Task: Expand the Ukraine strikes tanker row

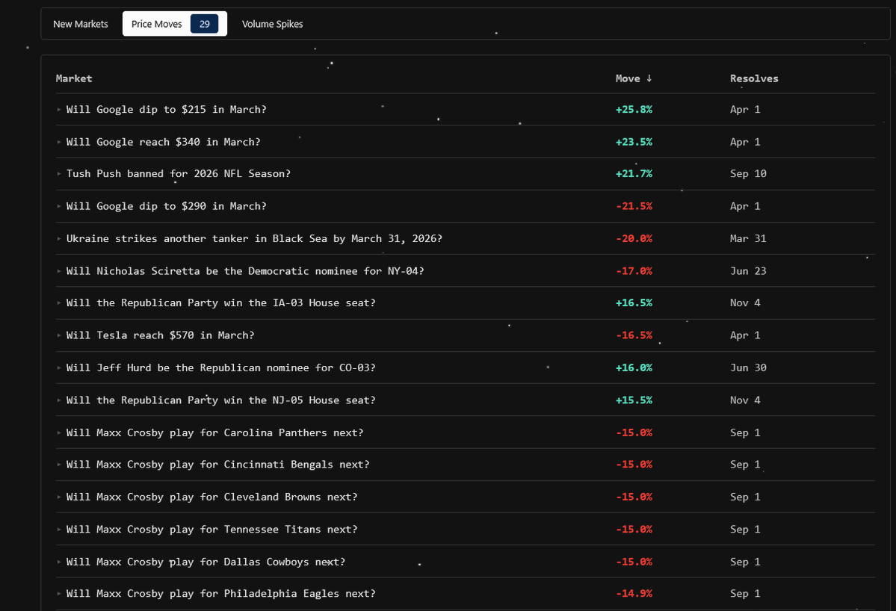Action: 59,239
